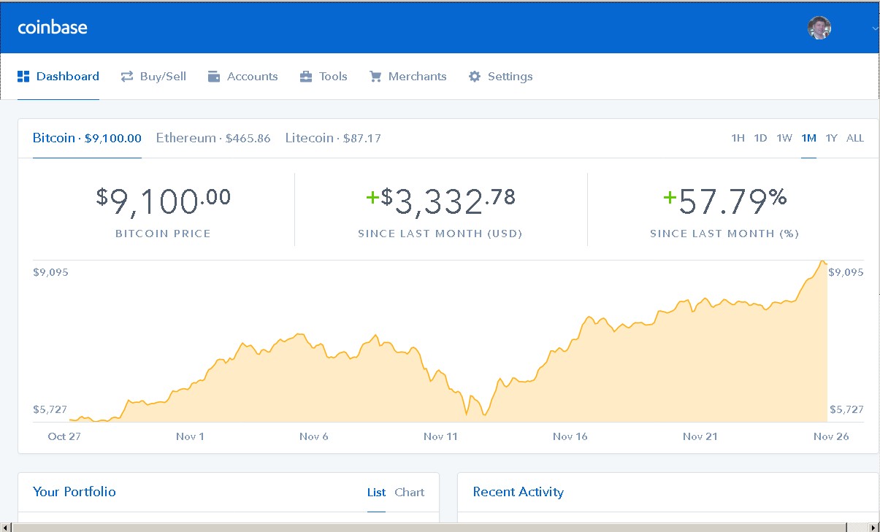This screenshot has width=880, height=532.
Task: Set chart range to 1M
Action: coord(808,138)
